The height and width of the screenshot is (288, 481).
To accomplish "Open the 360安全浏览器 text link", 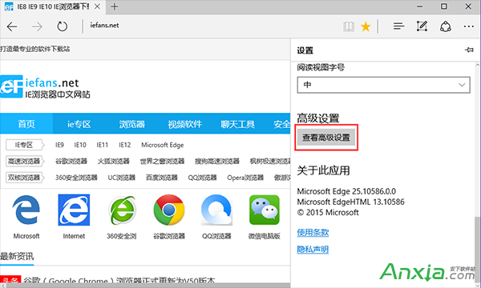I will pos(76,178).
